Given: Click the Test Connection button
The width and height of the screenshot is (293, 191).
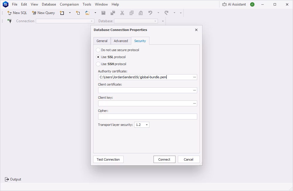Looking at the screenshot, I should click(108, 159).
